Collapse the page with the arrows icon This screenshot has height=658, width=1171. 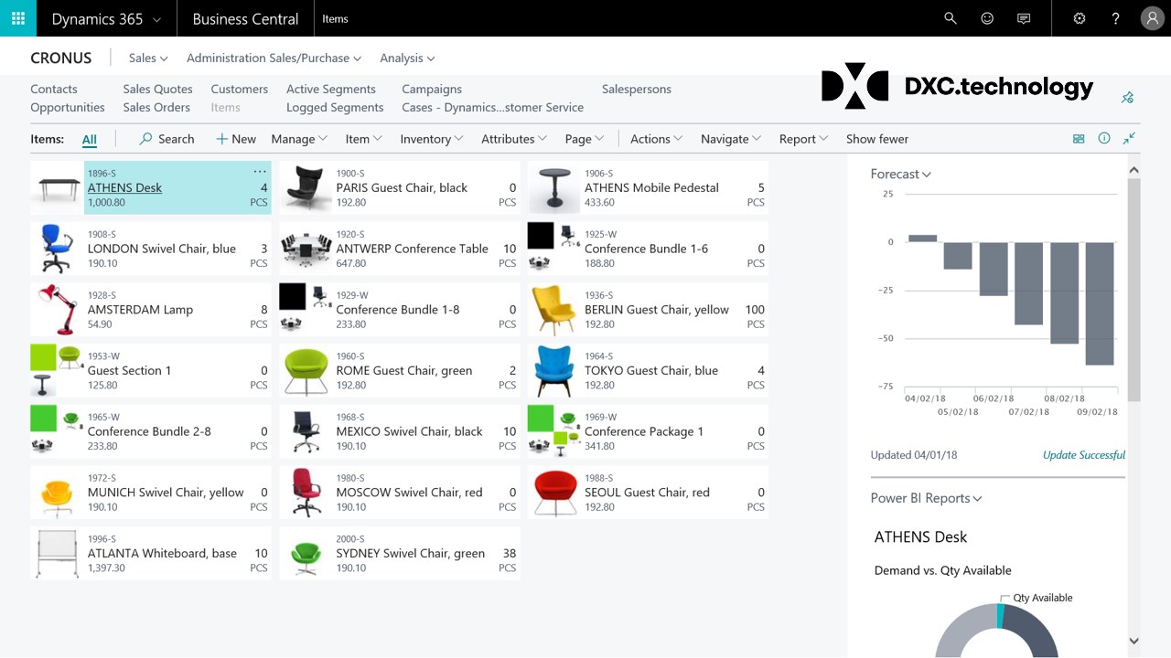(x=1130, y=139)
